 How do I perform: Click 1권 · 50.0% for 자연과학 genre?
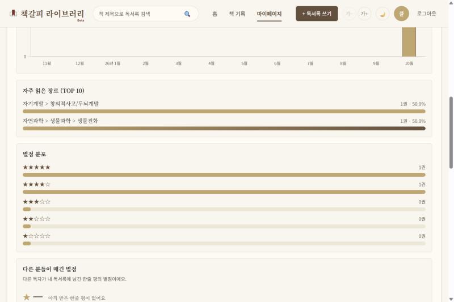[x=413, y=121]
